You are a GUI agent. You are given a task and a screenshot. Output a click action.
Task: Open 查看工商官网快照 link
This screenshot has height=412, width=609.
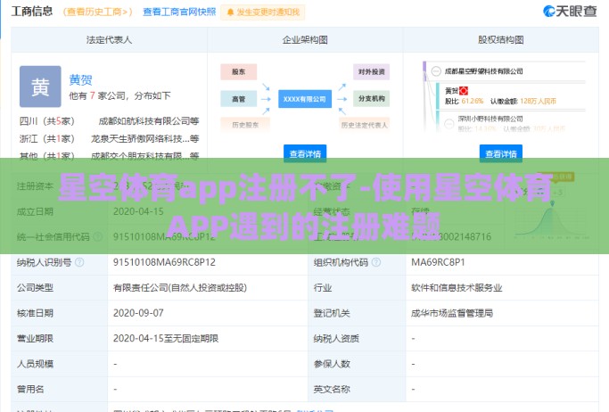click(179, 12)
